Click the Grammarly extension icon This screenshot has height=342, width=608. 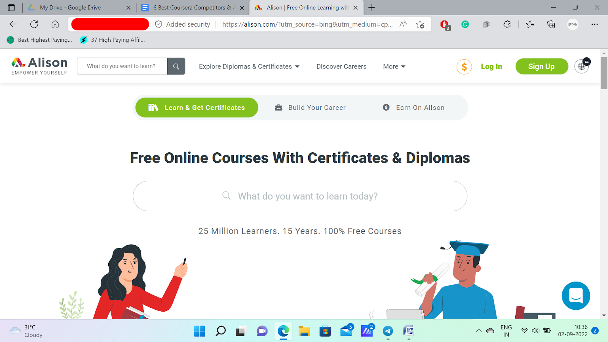click(465, 24)
